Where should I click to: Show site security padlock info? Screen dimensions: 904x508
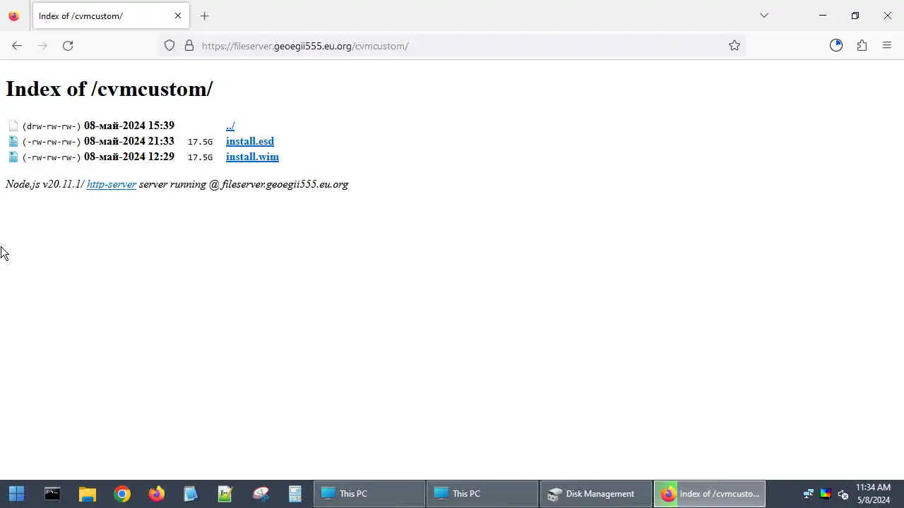[189, 46]
